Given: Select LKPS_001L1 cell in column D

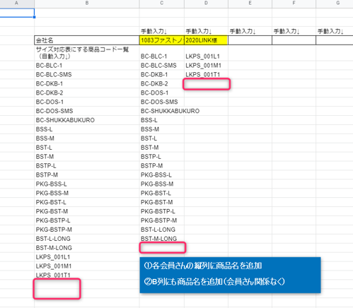Looking at the screenshot, I should [206, 57].
